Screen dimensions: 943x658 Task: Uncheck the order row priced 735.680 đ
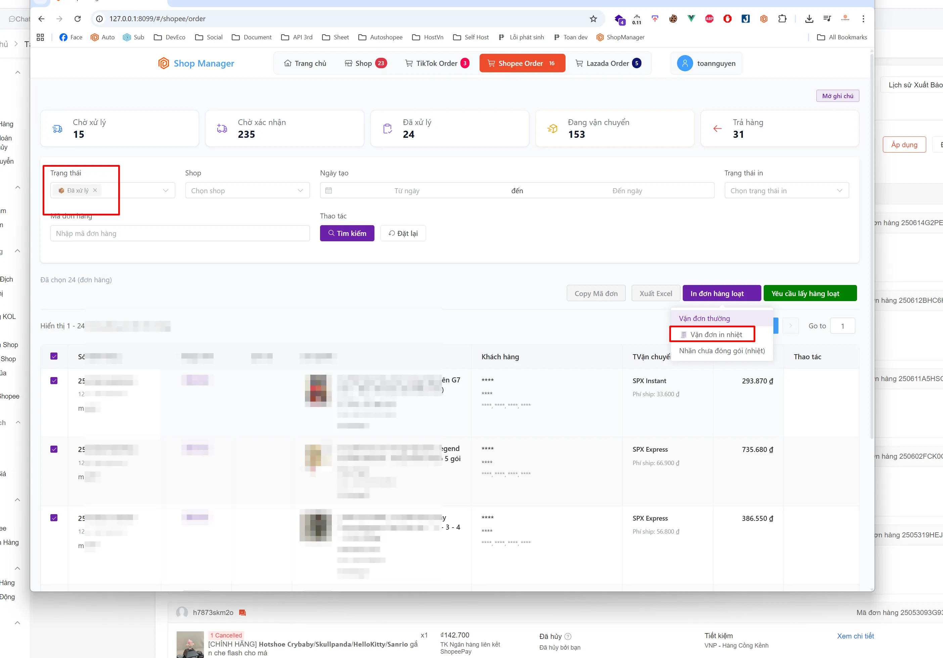(x=54, y=449)
